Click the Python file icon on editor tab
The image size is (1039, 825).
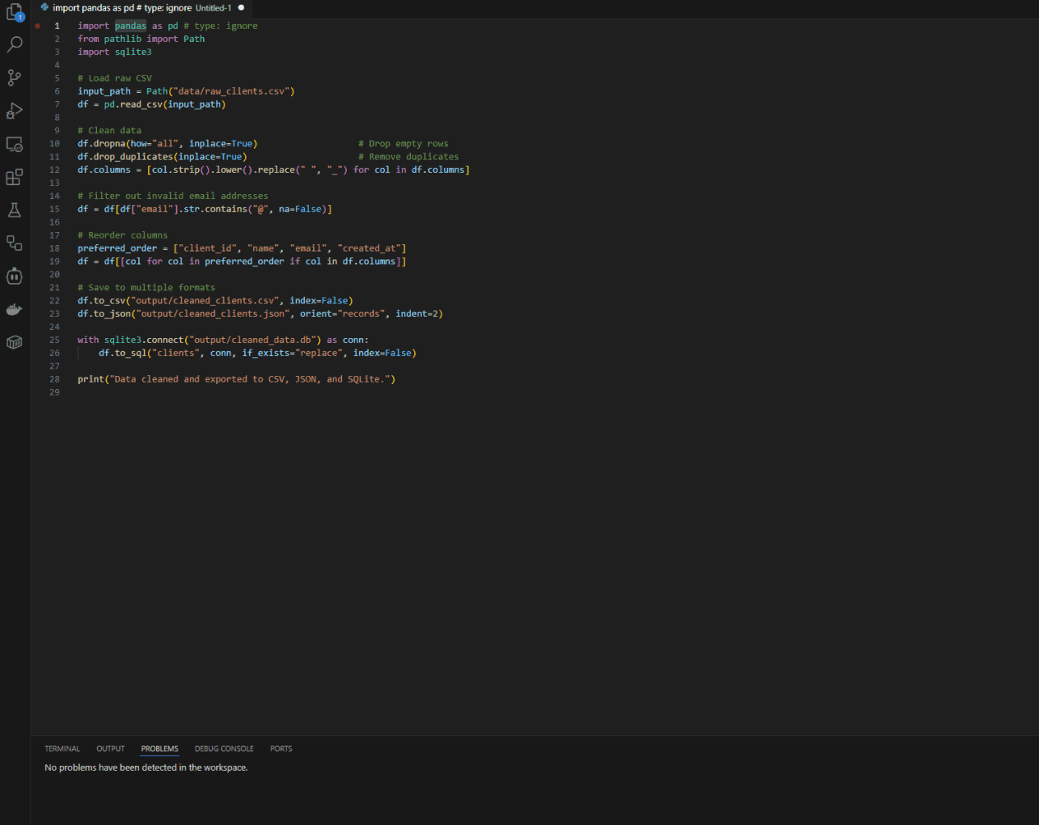click(x=44, y=7)
